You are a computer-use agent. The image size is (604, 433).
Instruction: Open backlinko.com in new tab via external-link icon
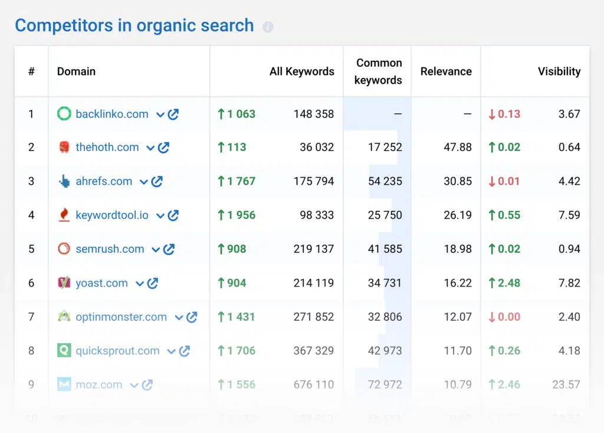173,114
